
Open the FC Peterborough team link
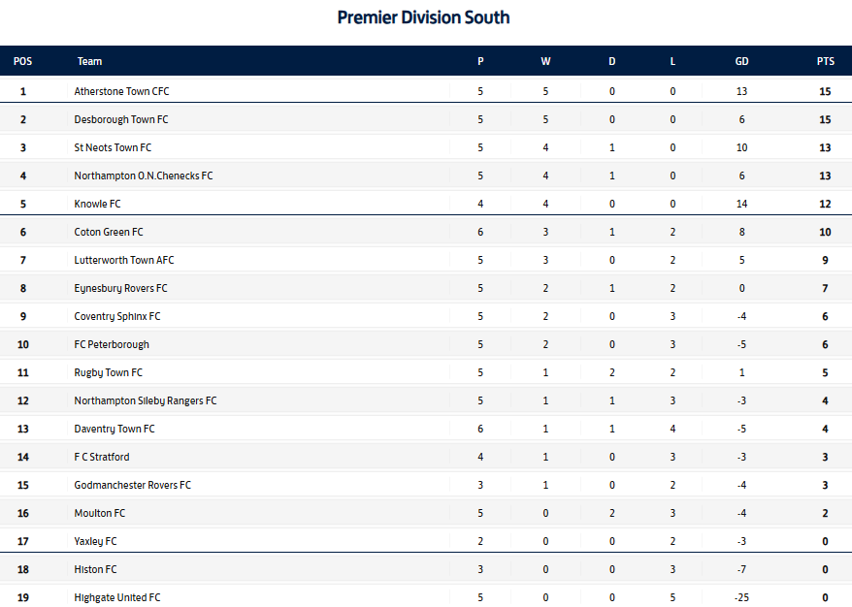(112, 345)
